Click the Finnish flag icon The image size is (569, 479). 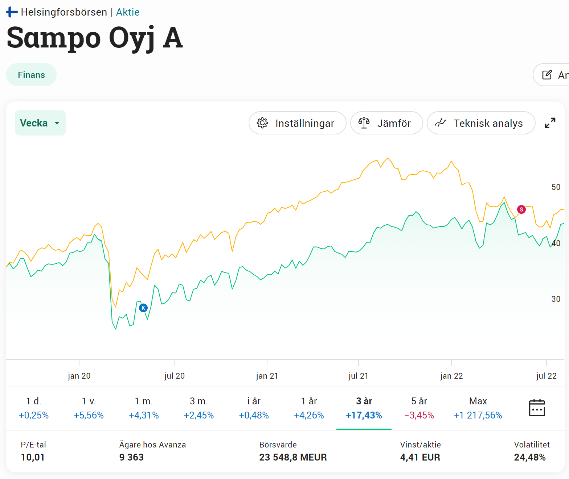pos(12,12)
